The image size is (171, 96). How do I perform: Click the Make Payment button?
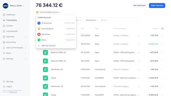[157, 5]
